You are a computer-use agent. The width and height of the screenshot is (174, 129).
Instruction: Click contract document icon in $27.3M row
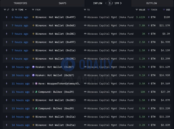click(x=33, y=92)
